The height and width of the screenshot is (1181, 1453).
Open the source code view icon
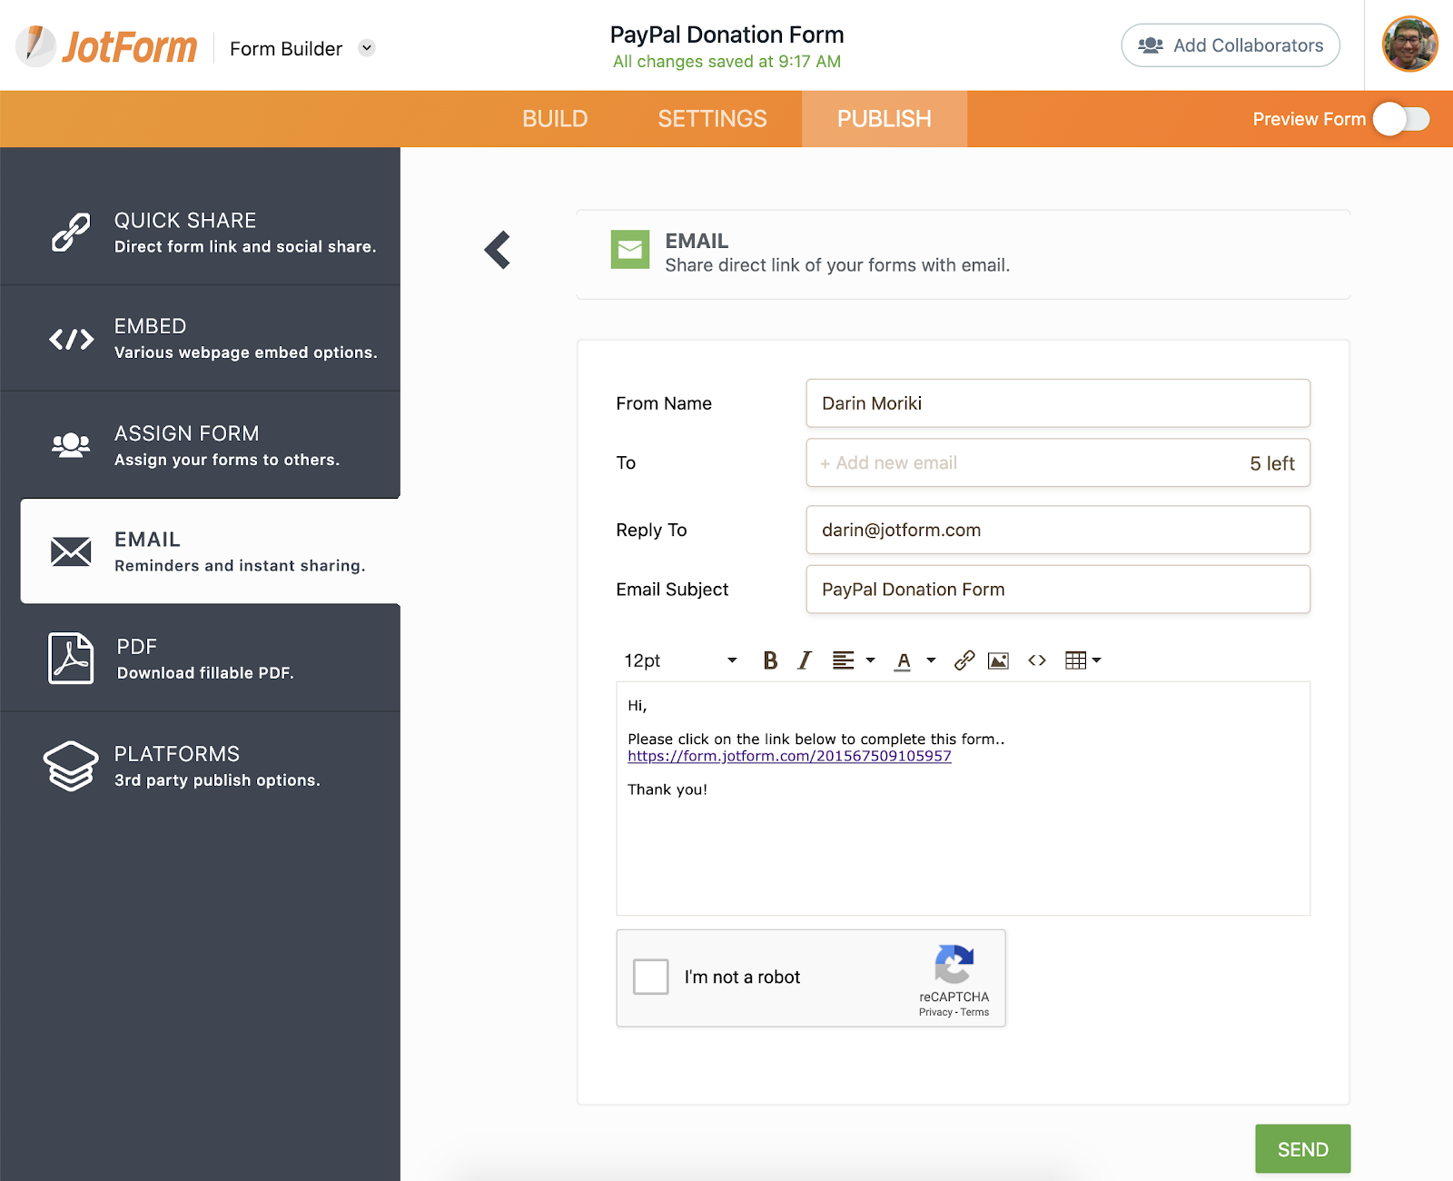[1037, 660]
